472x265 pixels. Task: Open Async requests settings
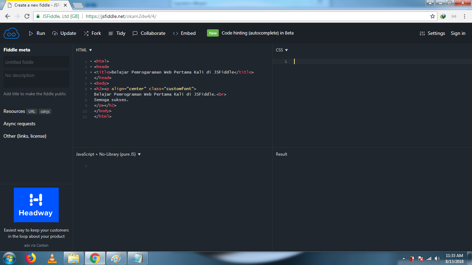(x=19, y=124)
